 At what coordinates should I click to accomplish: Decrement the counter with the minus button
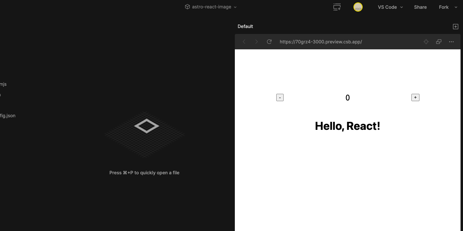(280, 98)
